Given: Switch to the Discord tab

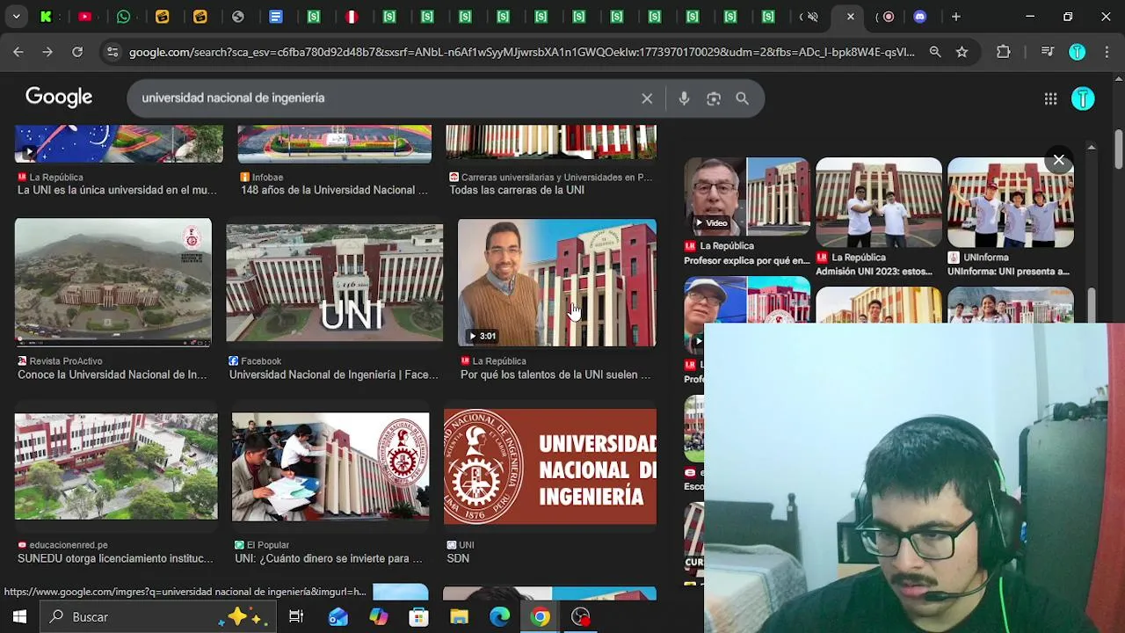Looking at the screenshot, I should click(920, 17).
